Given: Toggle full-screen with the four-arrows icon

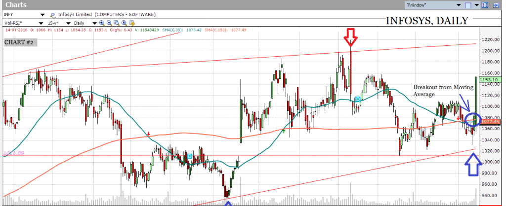Looking at the screenshot, I should [x=485, y=5].
